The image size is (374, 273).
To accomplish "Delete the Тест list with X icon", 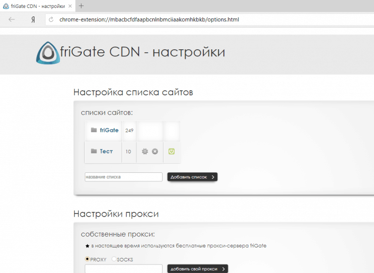I will tap(155, 151).
